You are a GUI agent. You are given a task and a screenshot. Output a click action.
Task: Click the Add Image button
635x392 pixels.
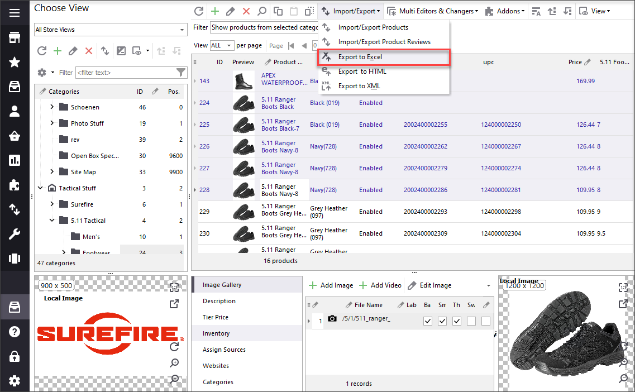click(331, 285)
